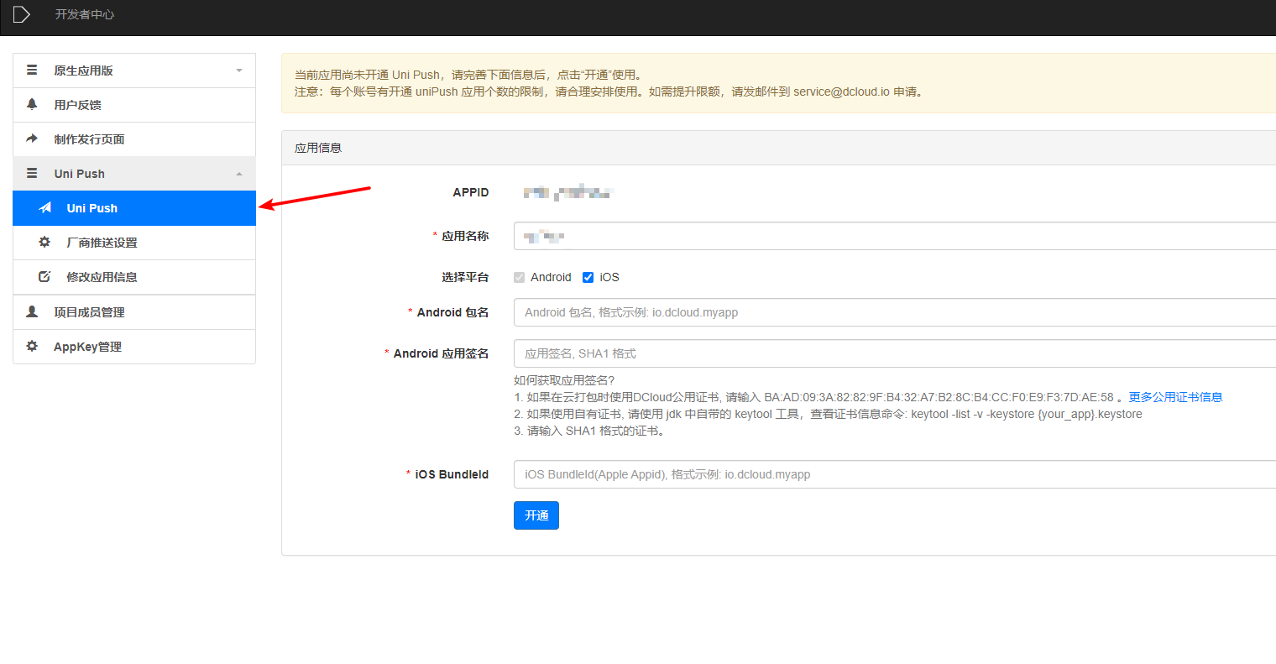Click the DCloud logo icon in header
1276x664 pixels.
22,14
